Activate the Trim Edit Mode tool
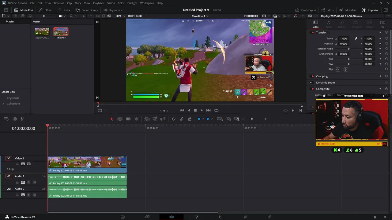Viewport: 392px width, 220px height. [x=120, y=119]
